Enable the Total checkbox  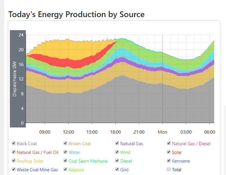coord(169,169)
